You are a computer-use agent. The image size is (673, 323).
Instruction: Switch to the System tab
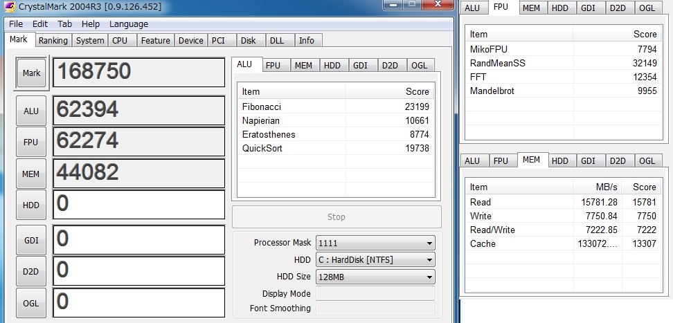tap(90, 41)
